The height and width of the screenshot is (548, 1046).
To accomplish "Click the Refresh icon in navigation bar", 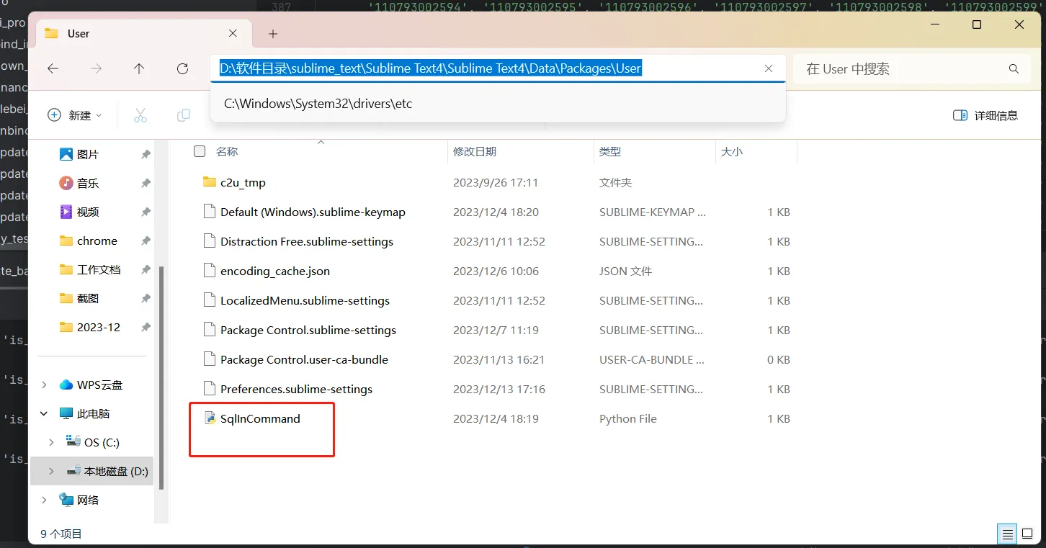I will click(182, 68).
